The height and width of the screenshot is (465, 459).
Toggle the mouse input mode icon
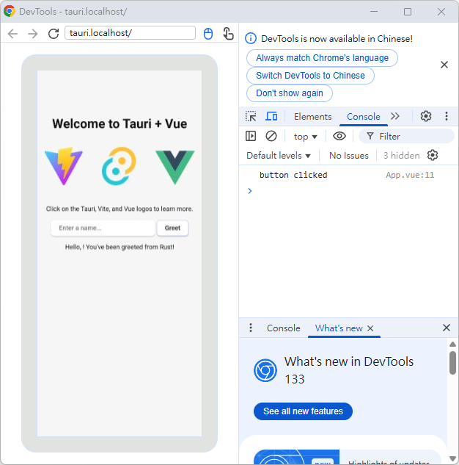point(208,34)
